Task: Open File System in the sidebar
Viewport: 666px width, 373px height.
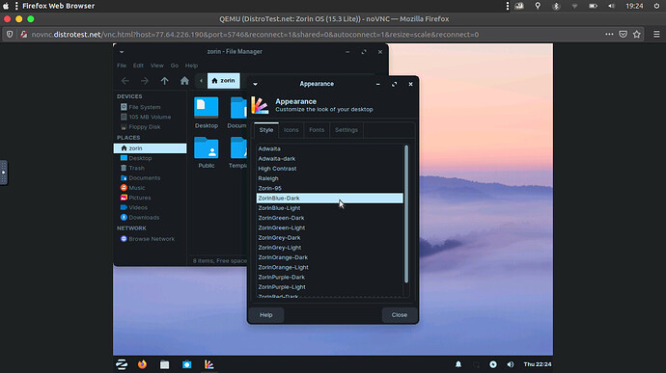Action: tap(150, 107)
